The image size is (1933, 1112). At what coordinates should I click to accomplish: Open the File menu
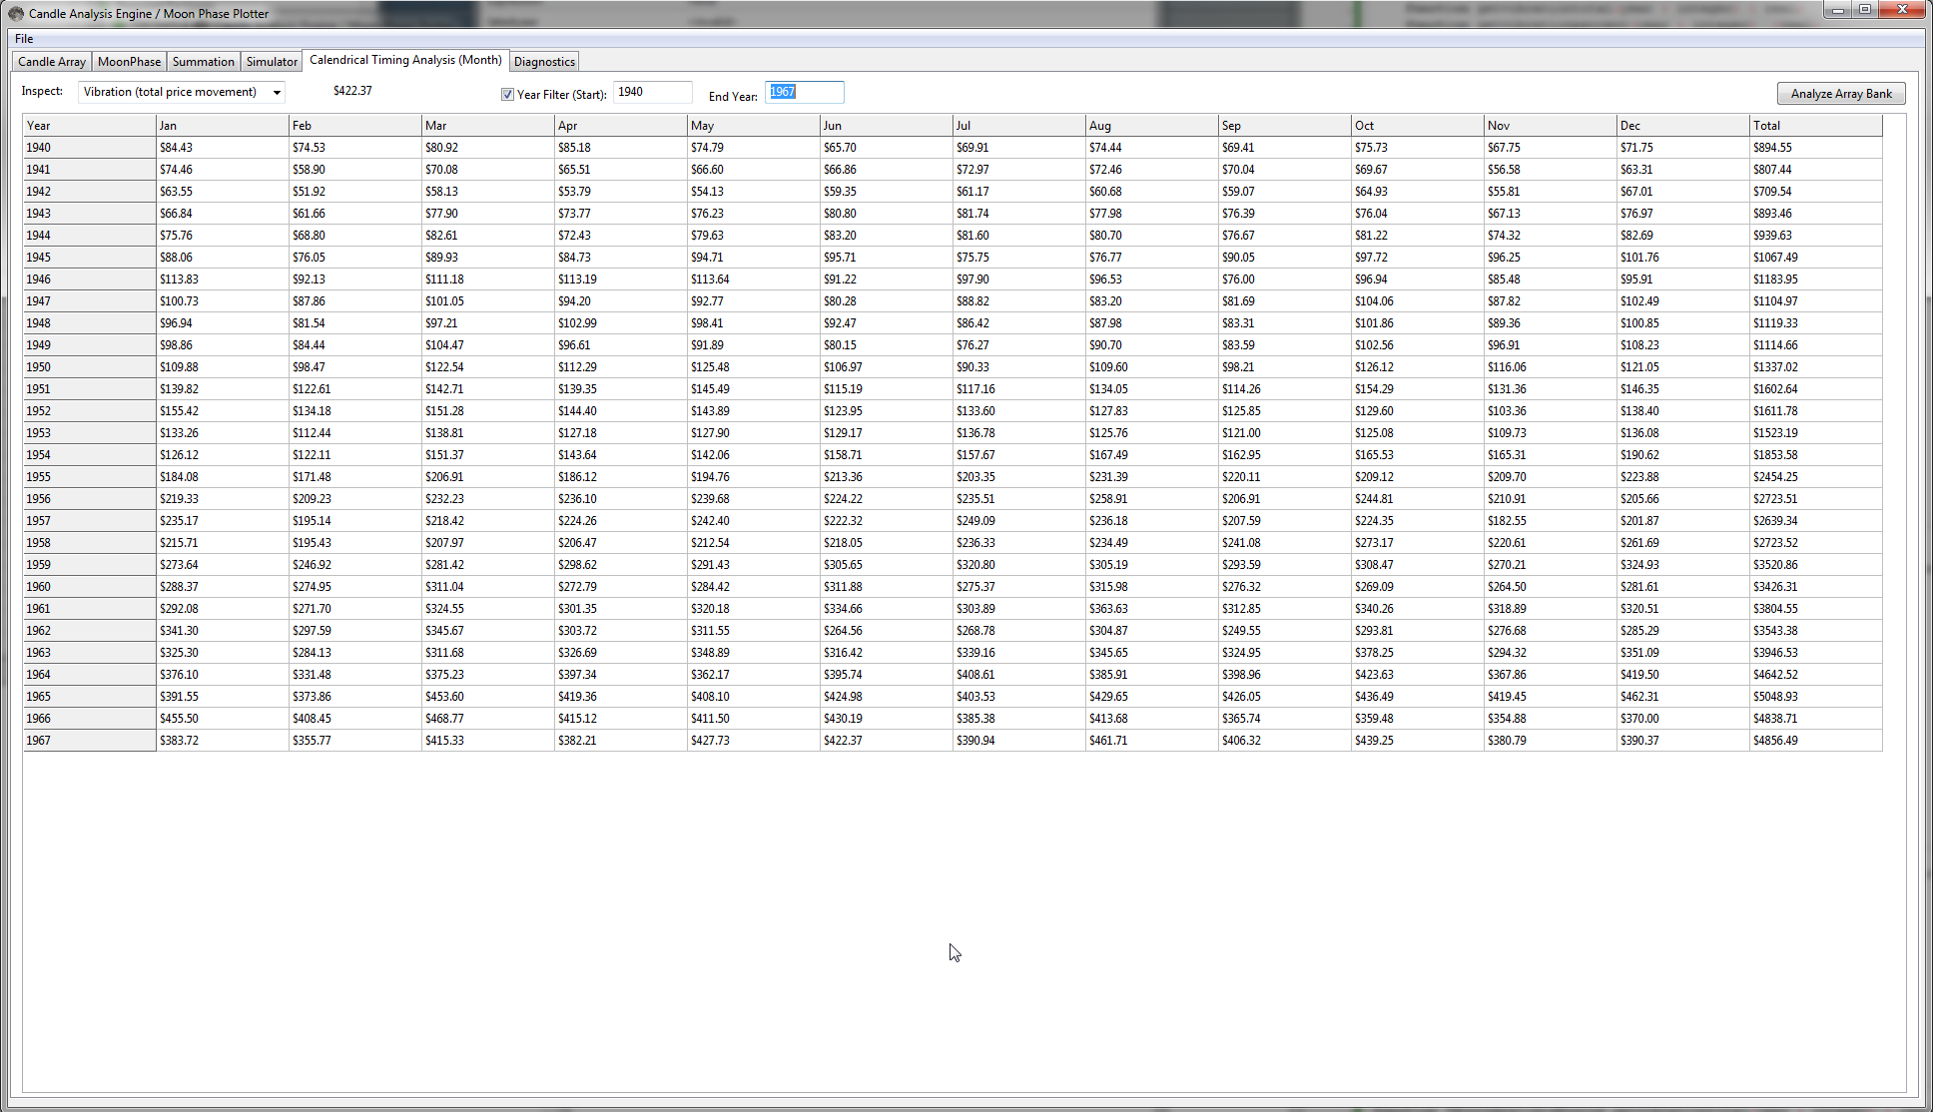tap(24, 39)
